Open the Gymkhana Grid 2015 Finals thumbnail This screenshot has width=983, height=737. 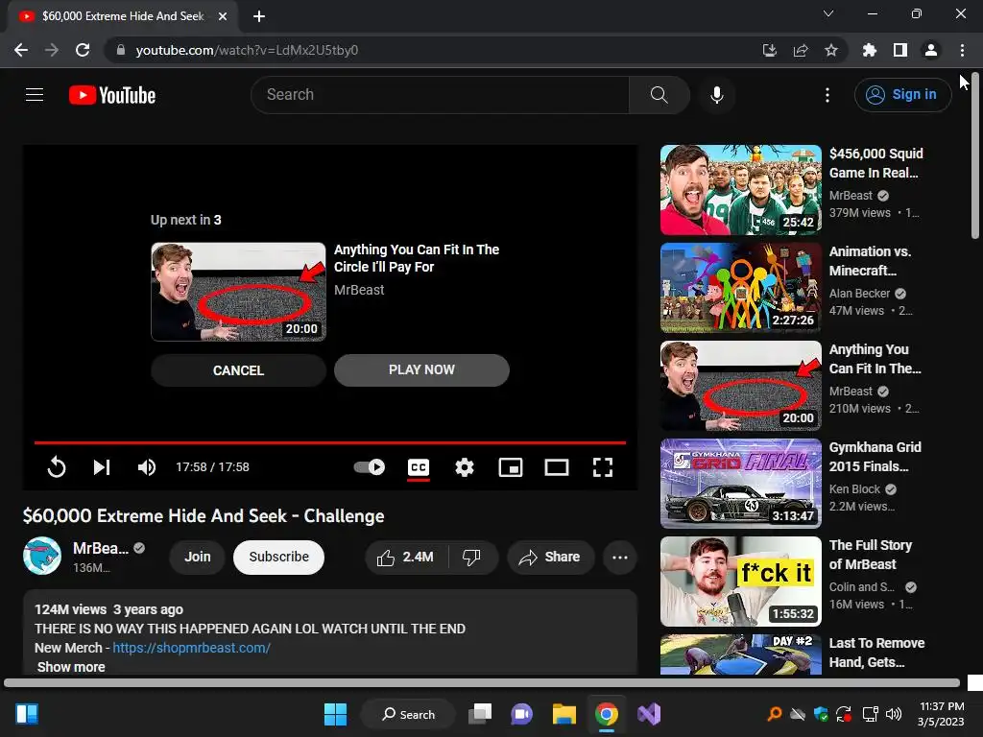(741, 484)
